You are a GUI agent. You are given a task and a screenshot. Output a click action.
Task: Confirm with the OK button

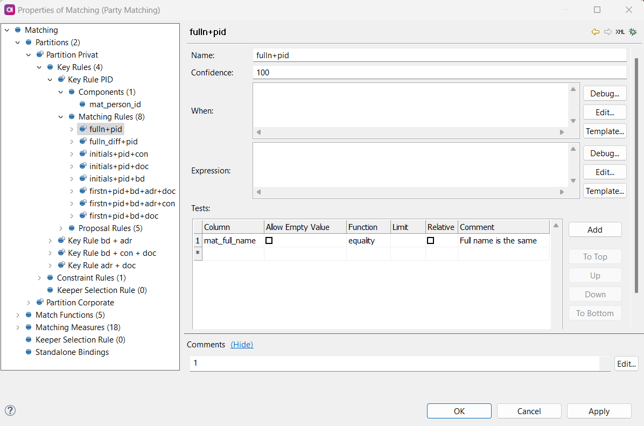[459, 411]
